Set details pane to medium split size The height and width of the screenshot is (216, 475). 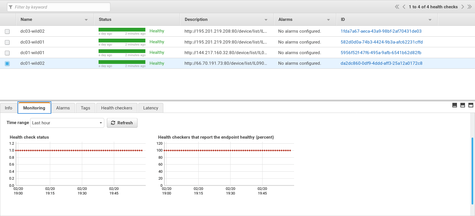pyautogui.click(x=463, y=105)
